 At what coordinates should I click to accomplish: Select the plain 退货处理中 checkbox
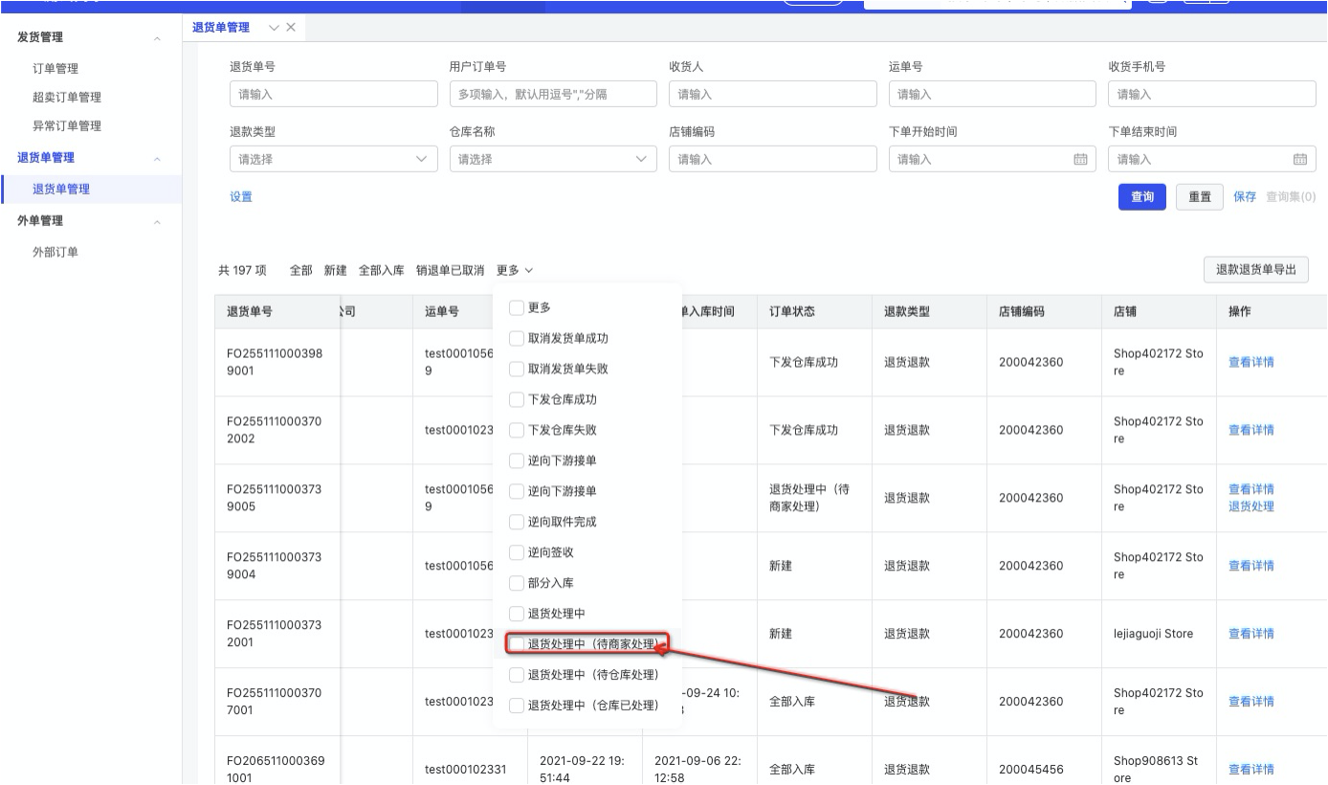[517, 614]
